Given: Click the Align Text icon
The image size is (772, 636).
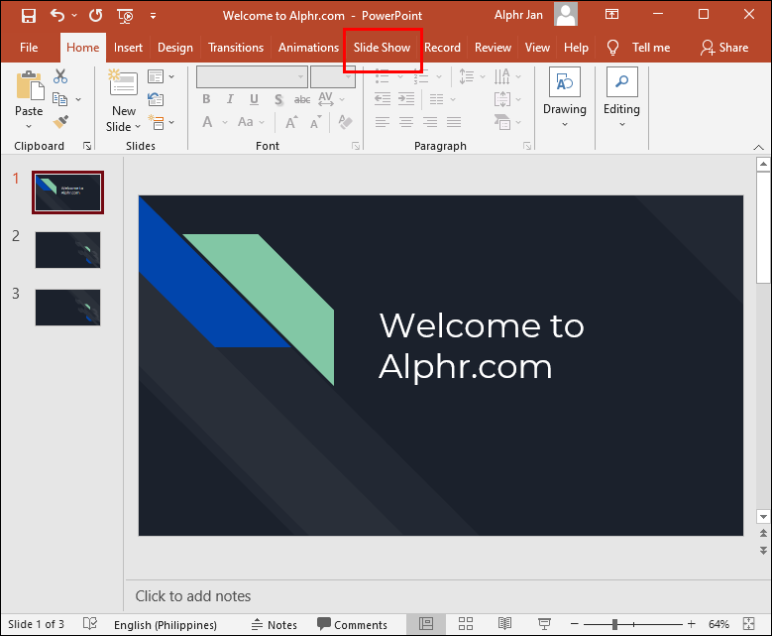Looking at the screenshot, I should (502, 99).
